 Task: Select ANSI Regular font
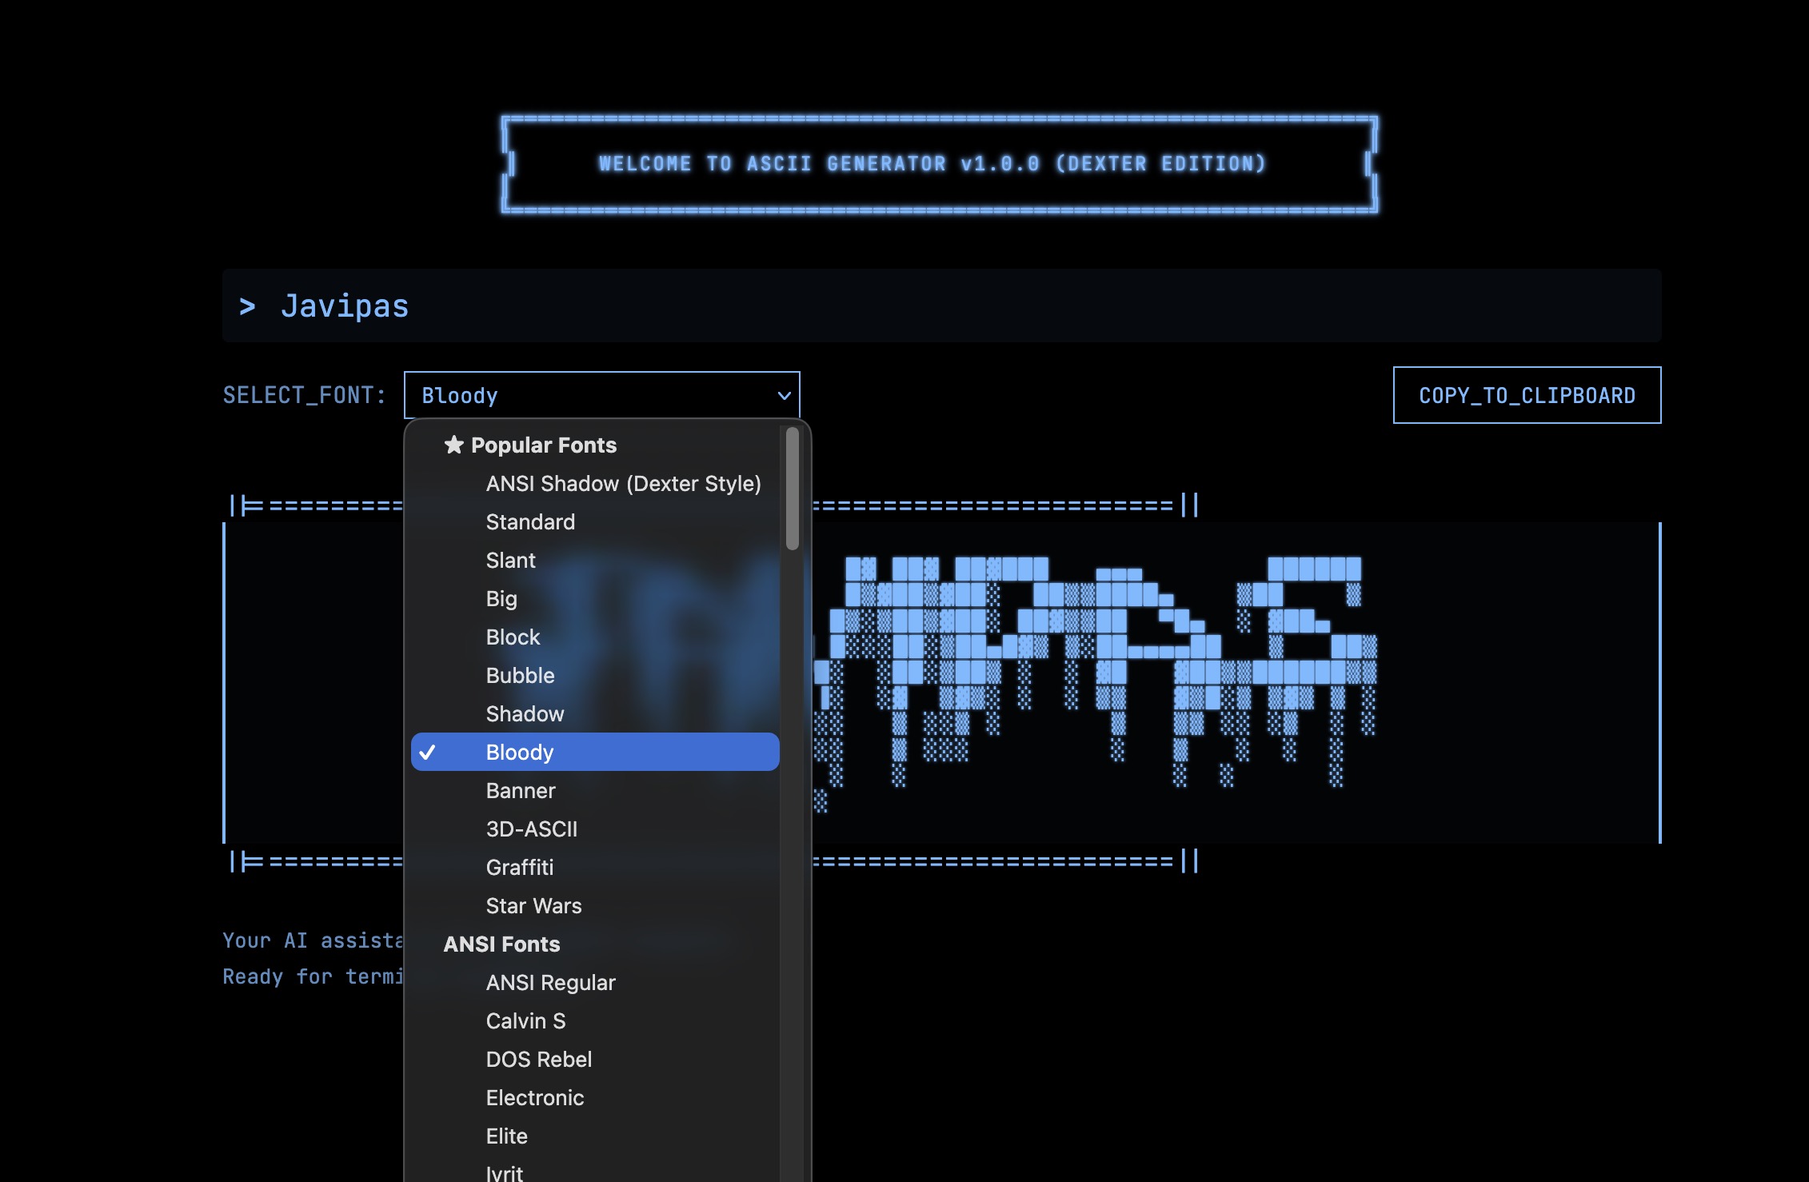click(550, 983)
